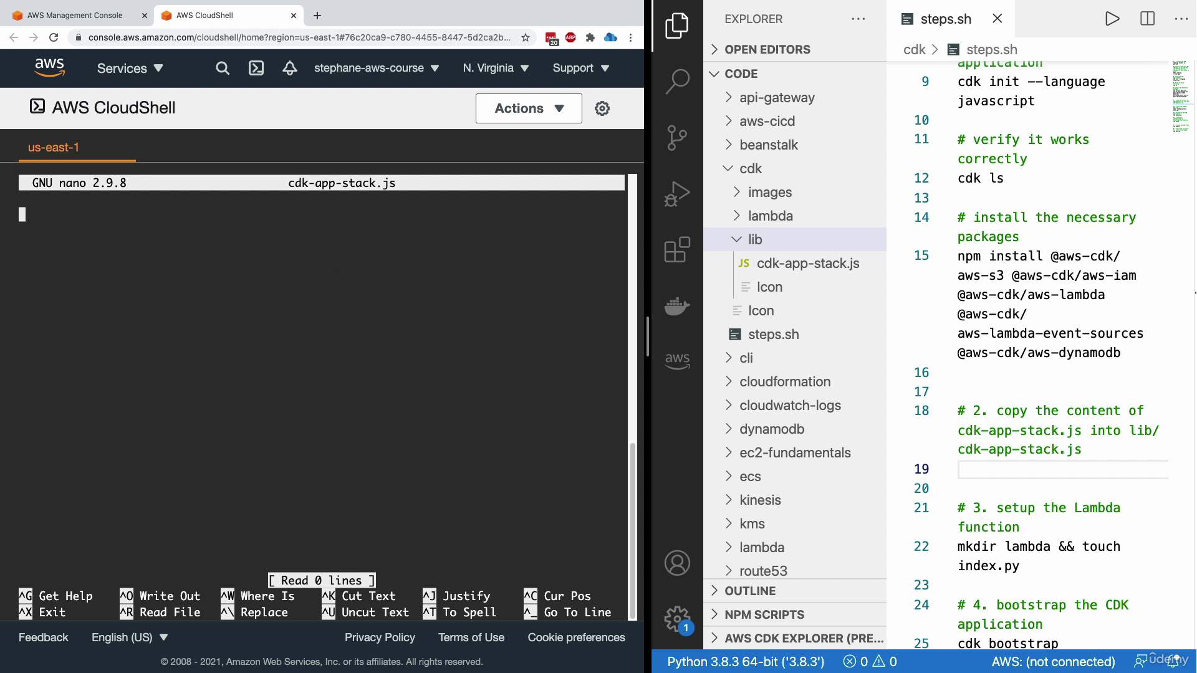The width and height of the screenshot is (1197, 673).
Task: Go back in browser history
Action: tap(14, 37)
